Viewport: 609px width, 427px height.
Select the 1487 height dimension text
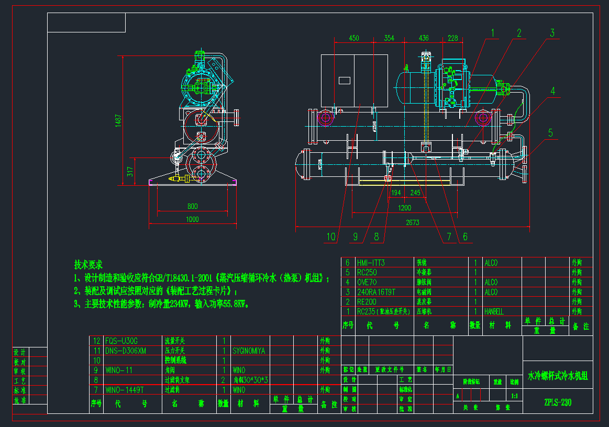pos(118,120)
